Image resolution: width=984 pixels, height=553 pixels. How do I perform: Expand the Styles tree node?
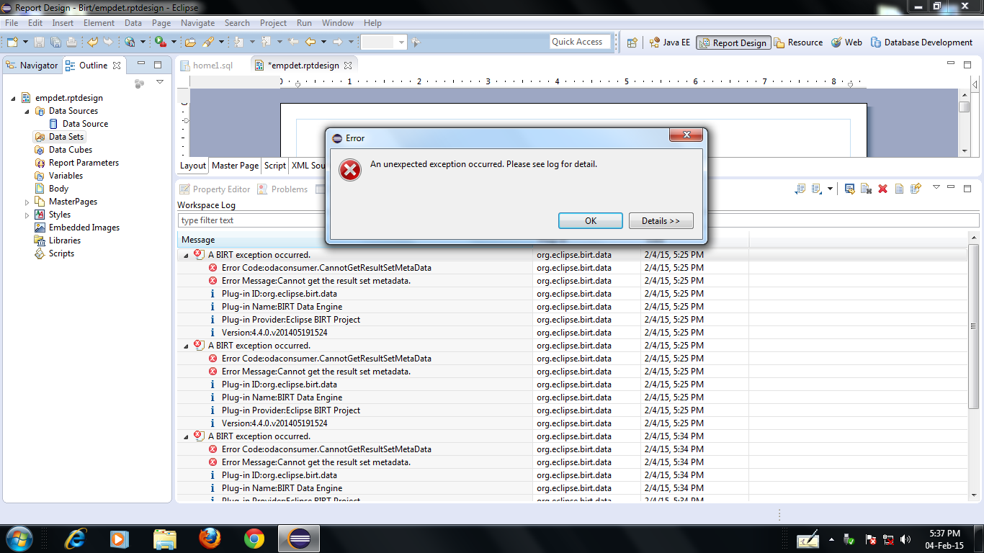click(27, 215)
